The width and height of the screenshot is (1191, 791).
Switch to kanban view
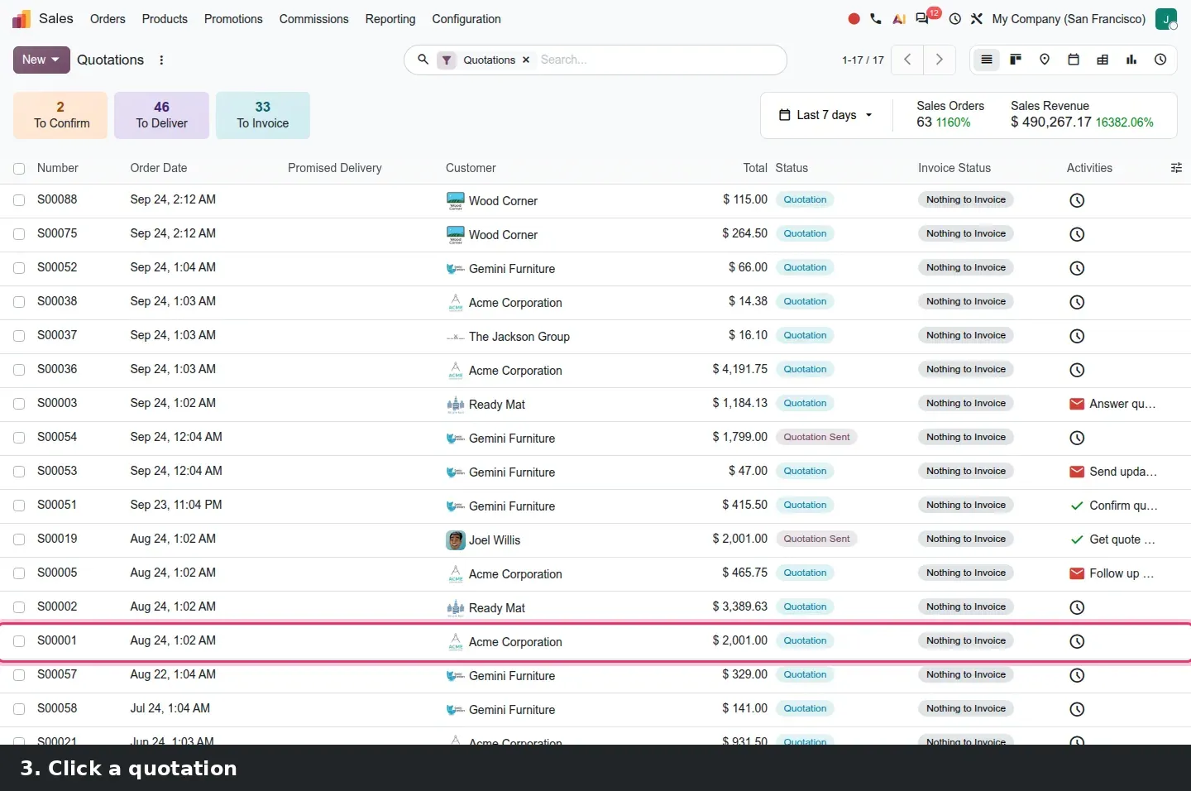coord(1016,60)
